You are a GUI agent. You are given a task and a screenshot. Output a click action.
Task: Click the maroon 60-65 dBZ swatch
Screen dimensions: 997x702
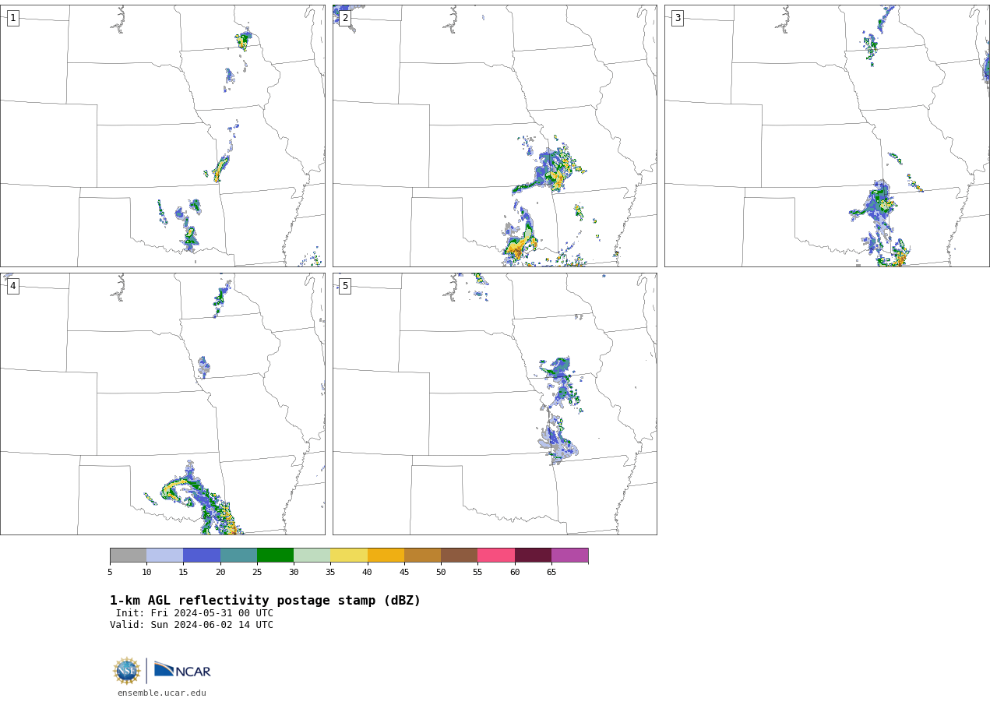[x=533, y=556]
